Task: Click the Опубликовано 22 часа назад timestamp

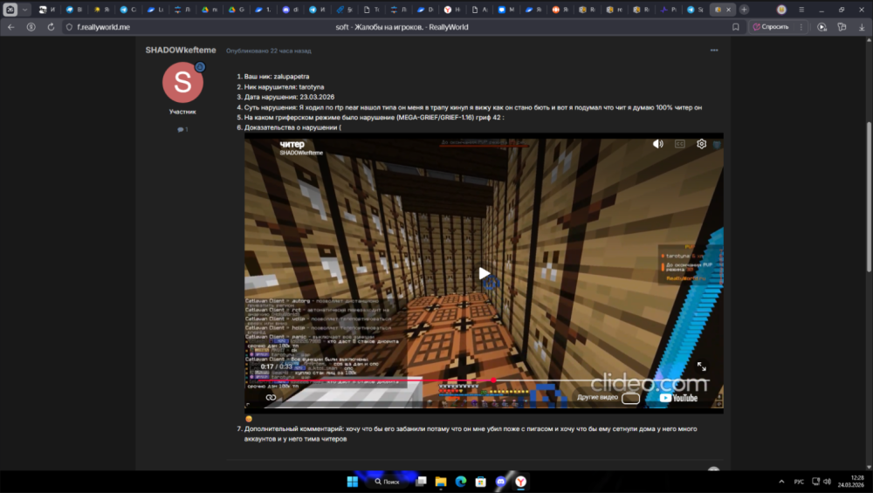Action: pyautogui.click(x=268, y=51)
